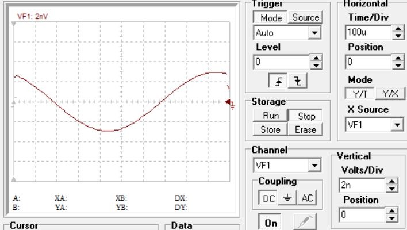Click the ground level marker on the graph

pyautogui.click(x=230, y=103)
